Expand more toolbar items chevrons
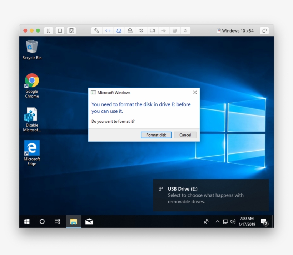The width and height of the screenshot is (293, 255). point(185,30)
